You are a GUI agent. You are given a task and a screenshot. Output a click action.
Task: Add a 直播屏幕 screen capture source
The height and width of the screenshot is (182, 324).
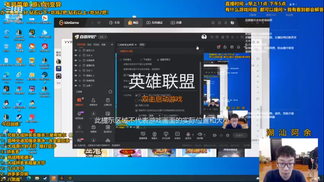point(143,135)
